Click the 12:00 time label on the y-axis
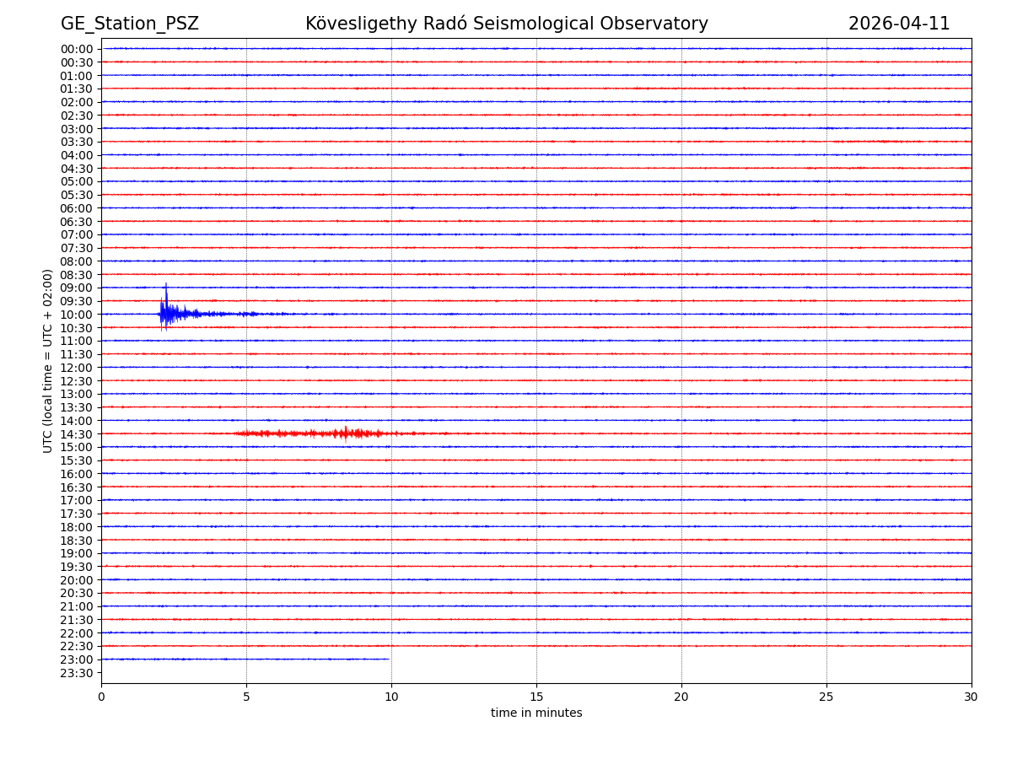Image resolution: width=1012 pixels, height=759 pixels. (77, 368)
